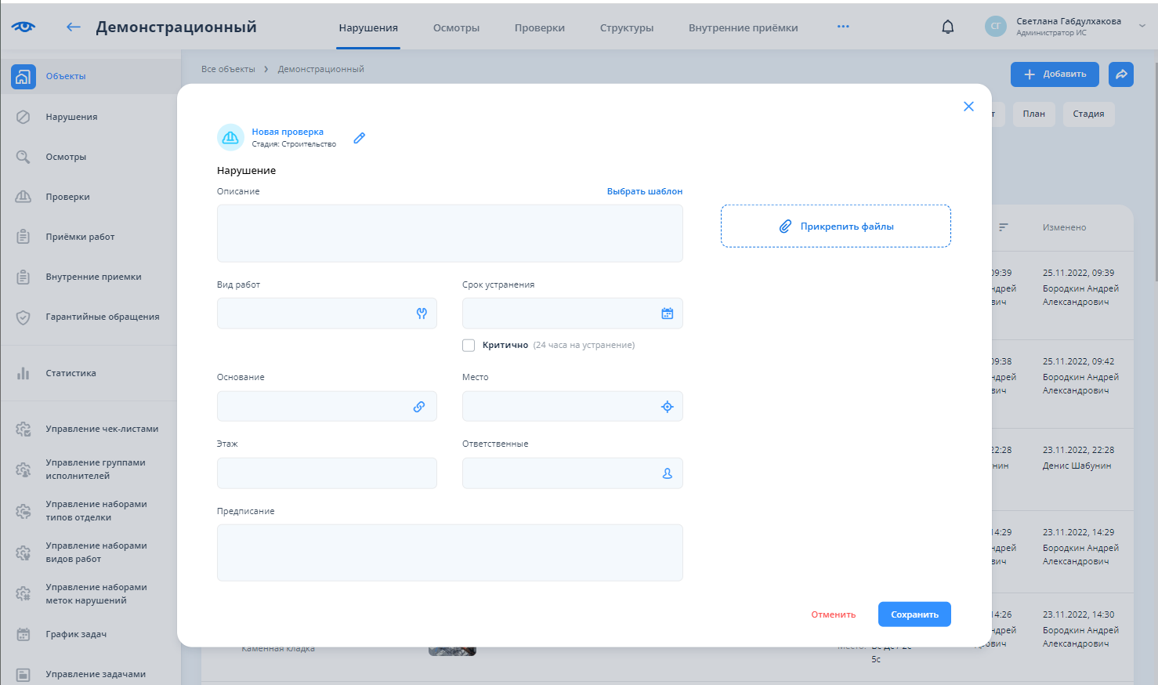Click the location target icon in Место field

[x=667, y=407]
